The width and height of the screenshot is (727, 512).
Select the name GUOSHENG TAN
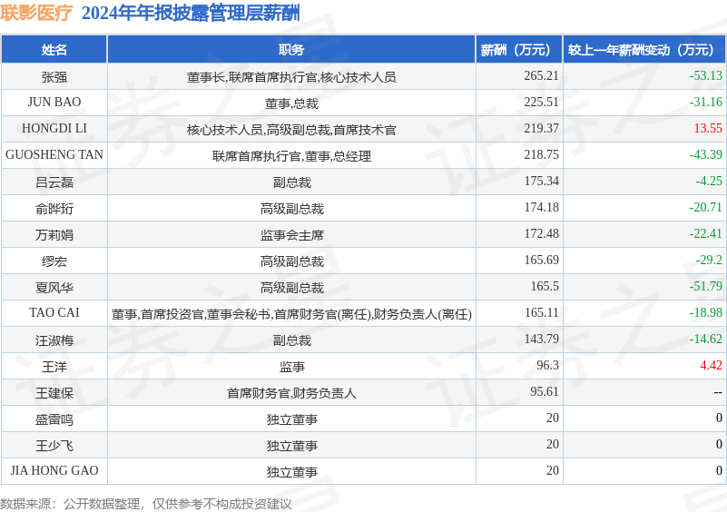click(54, 155)
